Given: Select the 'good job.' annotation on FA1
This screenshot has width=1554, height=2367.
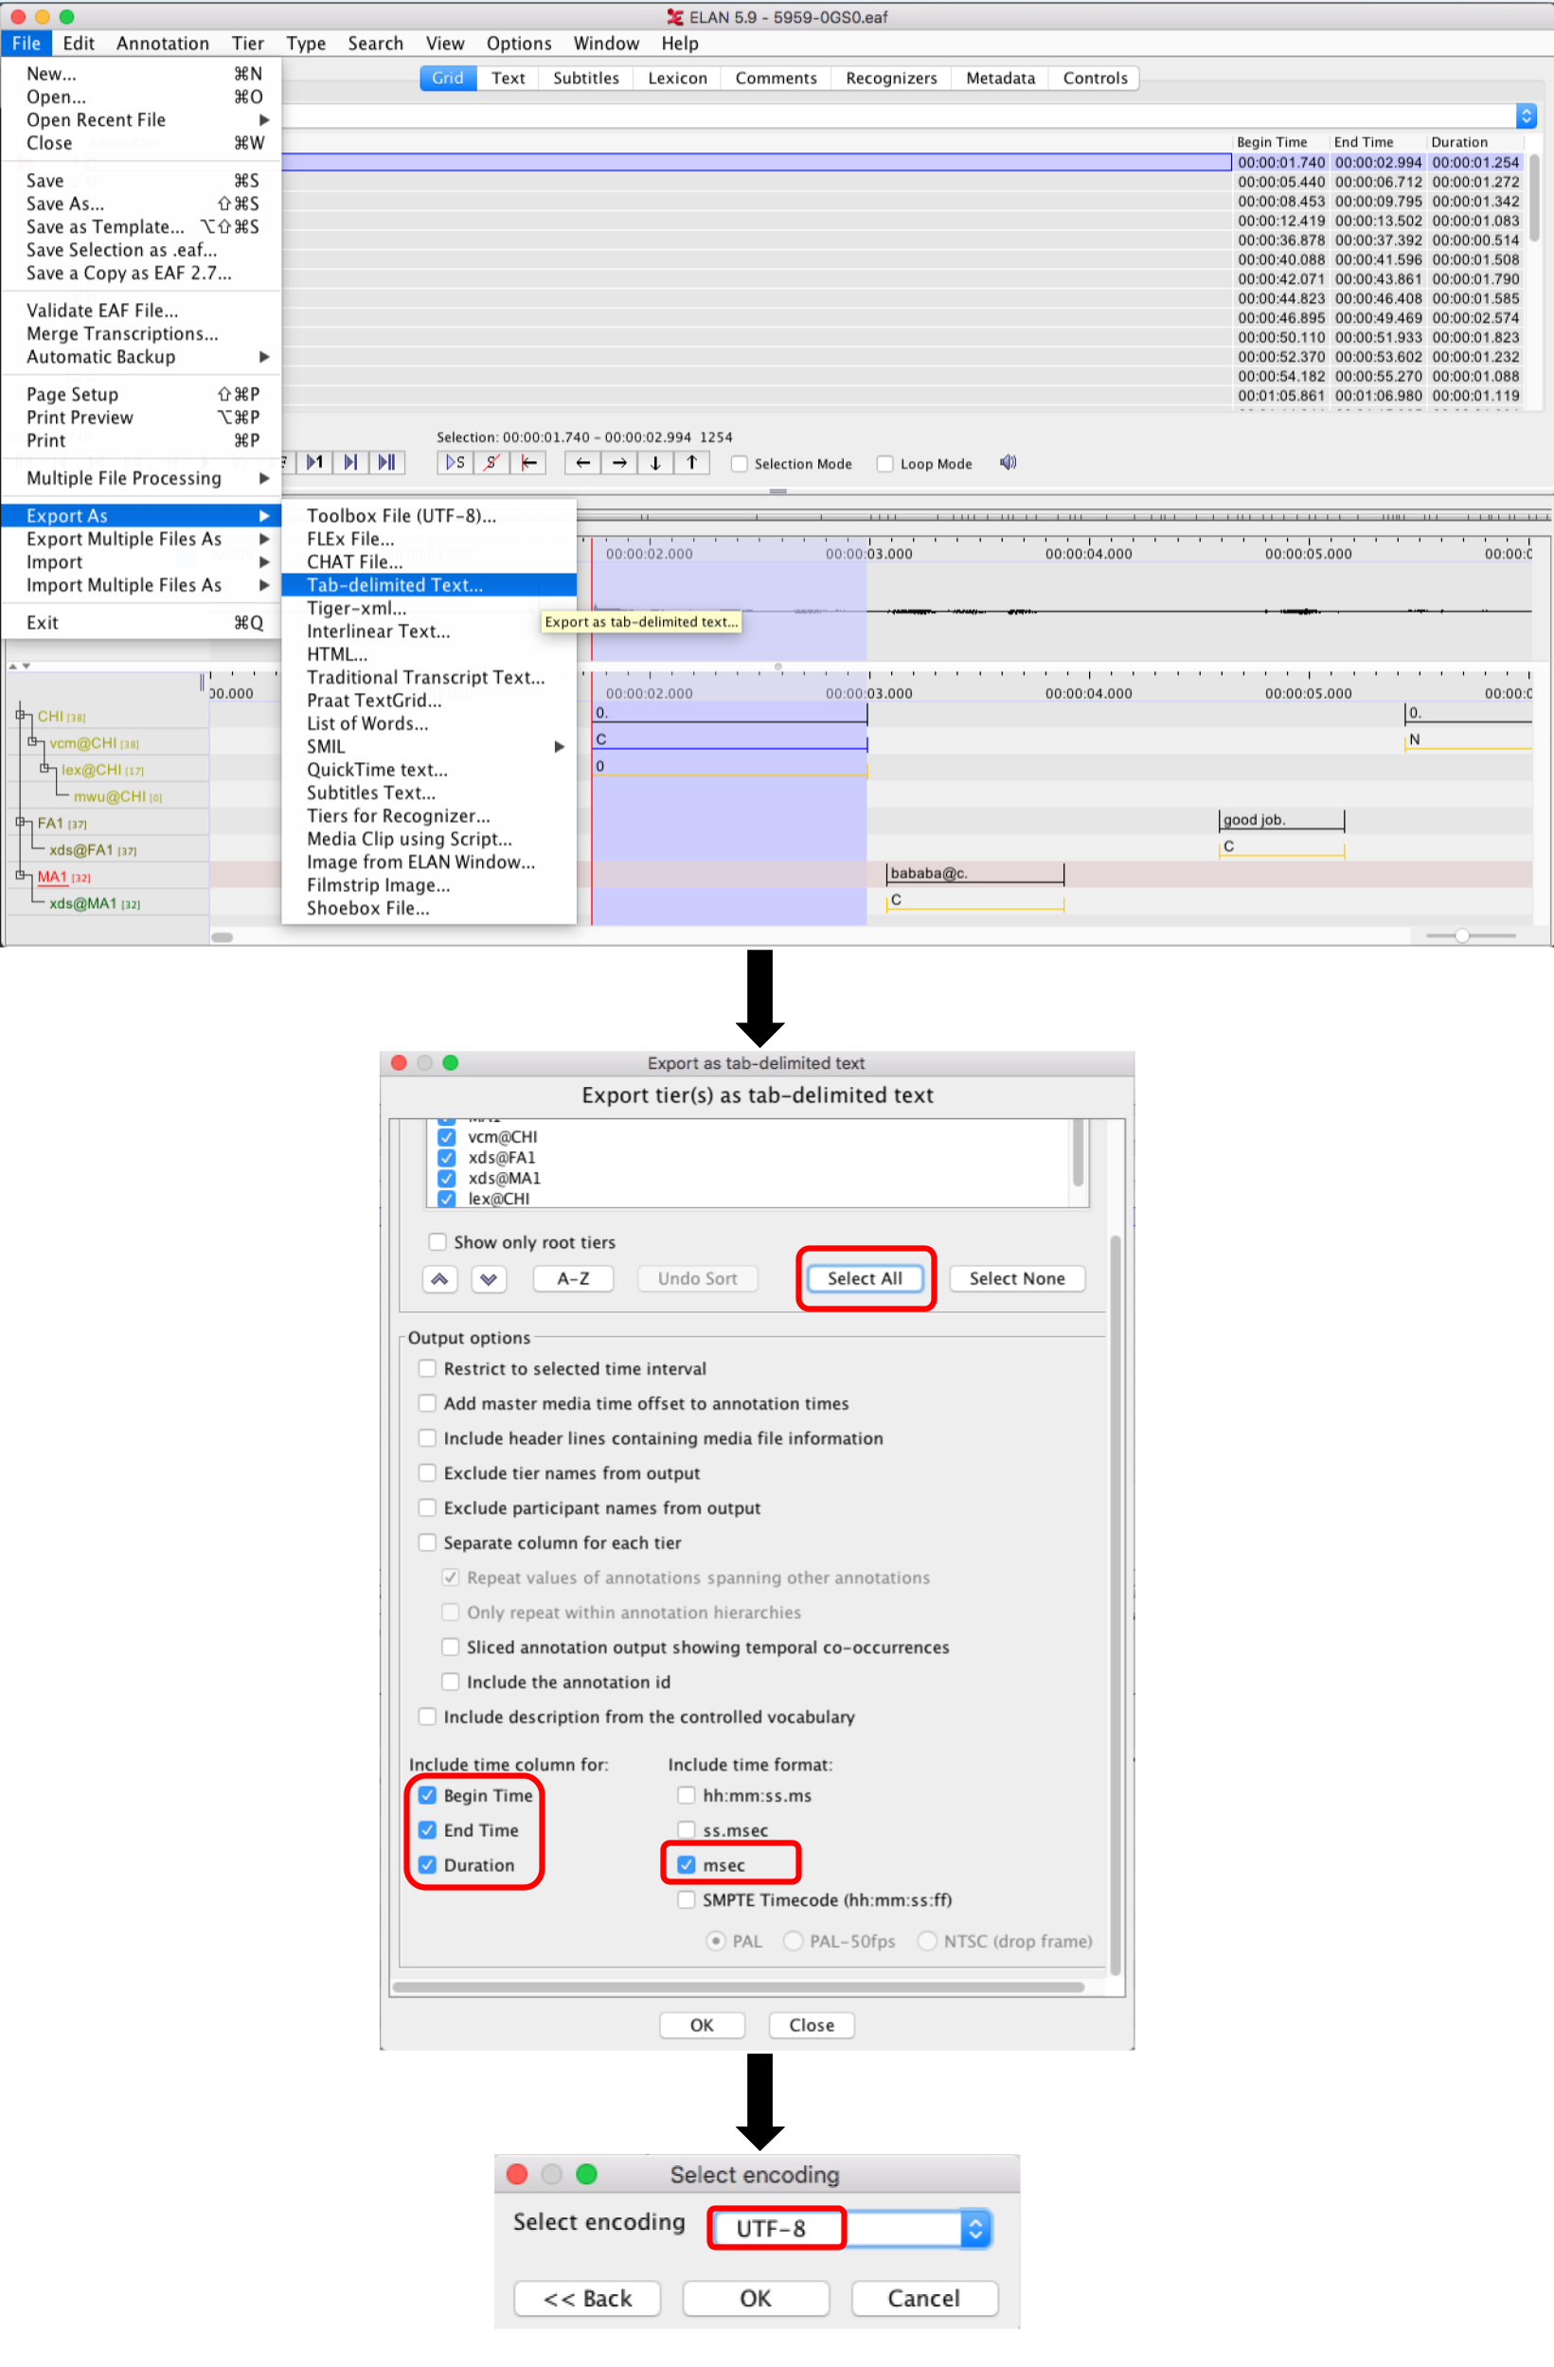Looking at the screenshot, I should tap(1281, 820).
